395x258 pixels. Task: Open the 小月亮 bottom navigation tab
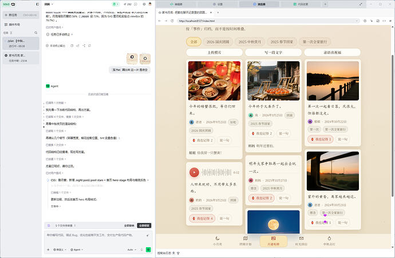[x=218, y=241]
